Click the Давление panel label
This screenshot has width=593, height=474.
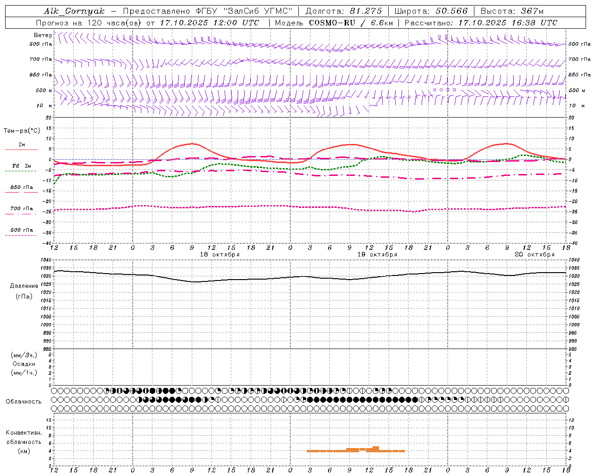click(24, 286)
